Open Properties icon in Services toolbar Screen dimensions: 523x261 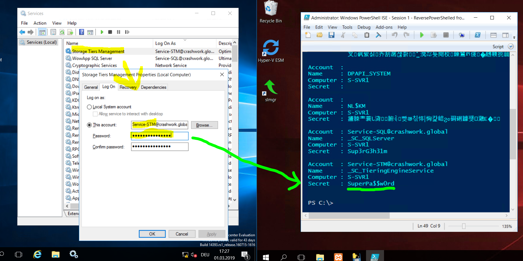(53, 32)
